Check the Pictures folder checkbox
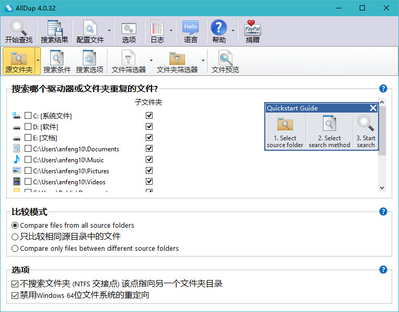The image size is (399, 312). tap(28, 171)
